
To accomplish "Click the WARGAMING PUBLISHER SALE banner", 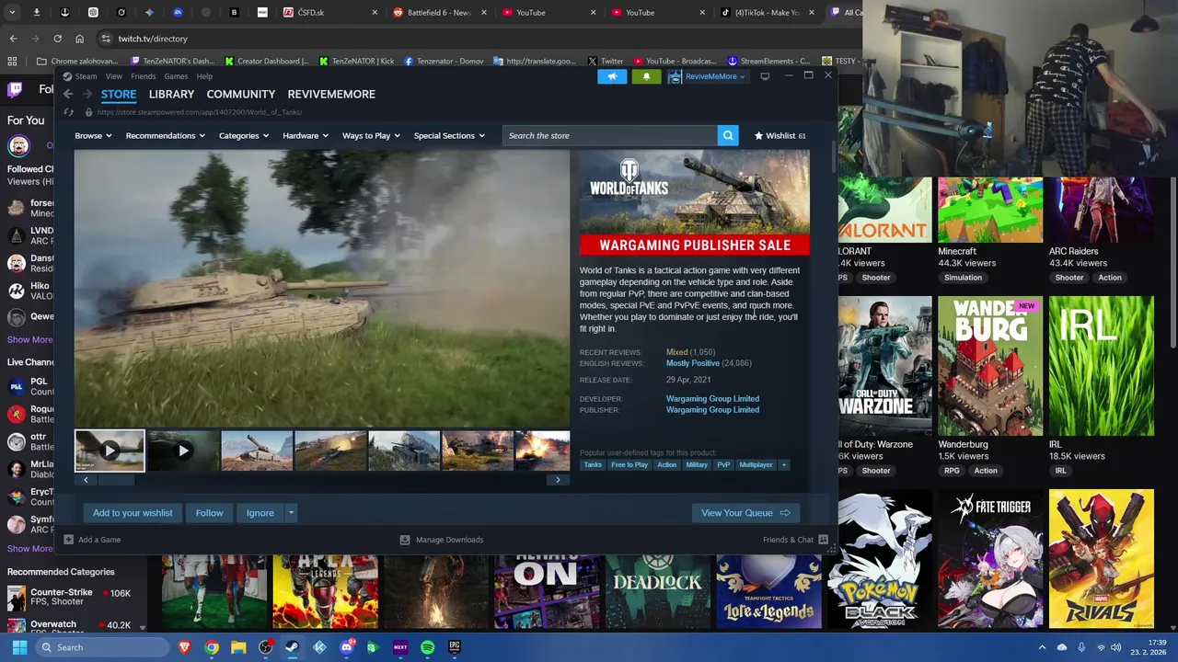I will (695, 245).
